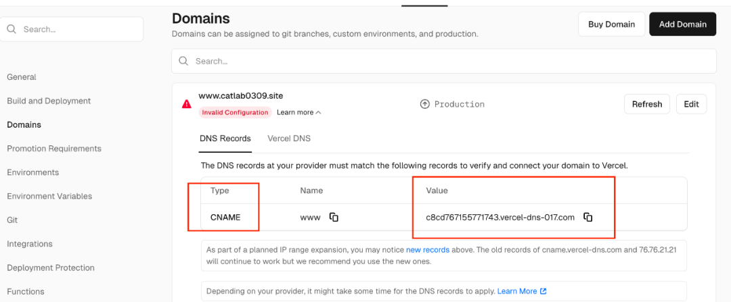Open Deployment Protection settings

coord(51,268)
